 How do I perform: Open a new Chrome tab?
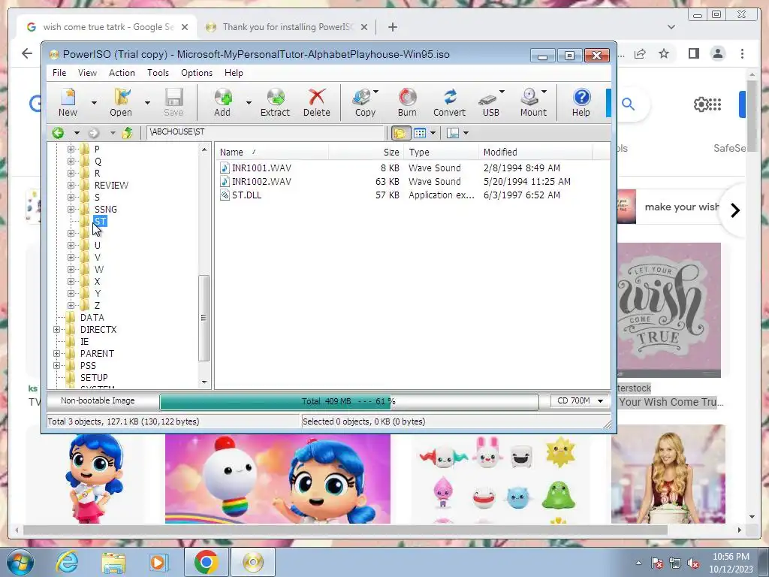pos(392,27)
